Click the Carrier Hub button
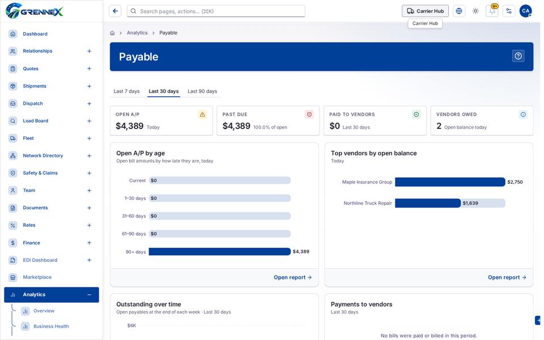The image size is (544, 340). (x=426, y=11)
